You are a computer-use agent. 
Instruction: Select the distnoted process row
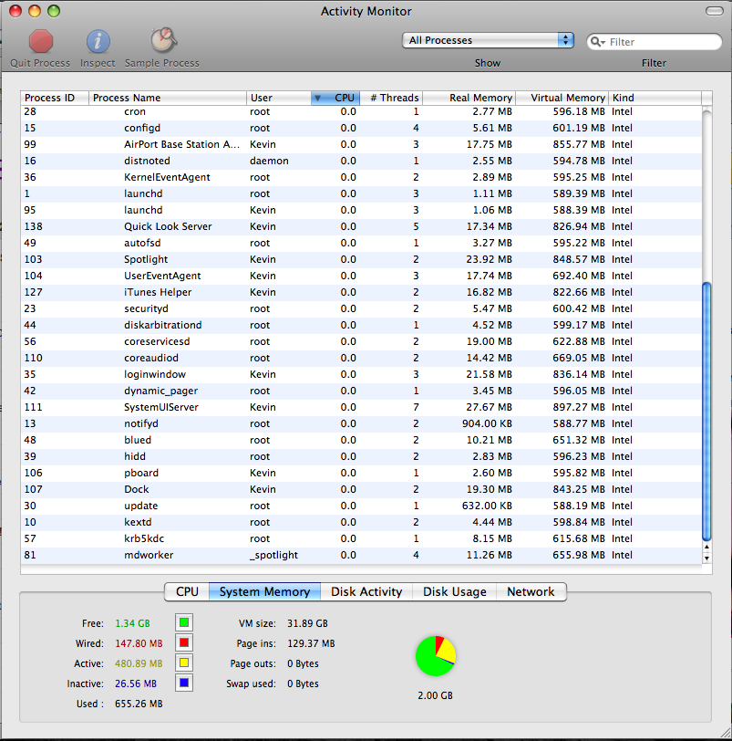(x=362, y=162)
